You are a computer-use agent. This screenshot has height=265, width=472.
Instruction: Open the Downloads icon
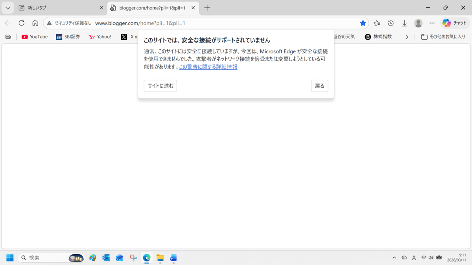[x=404, y=23]
